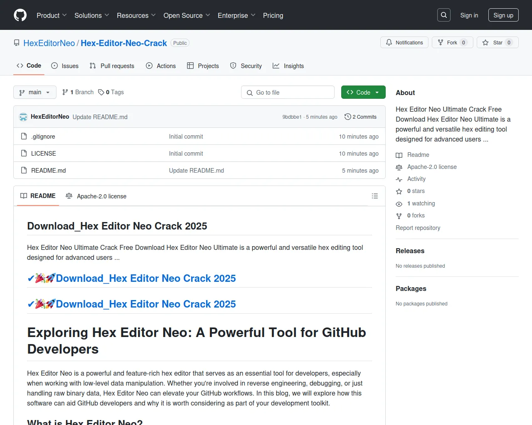Screen dimensions: 532x425
Task: Click Sign in
Action: [x=469, y=15]
